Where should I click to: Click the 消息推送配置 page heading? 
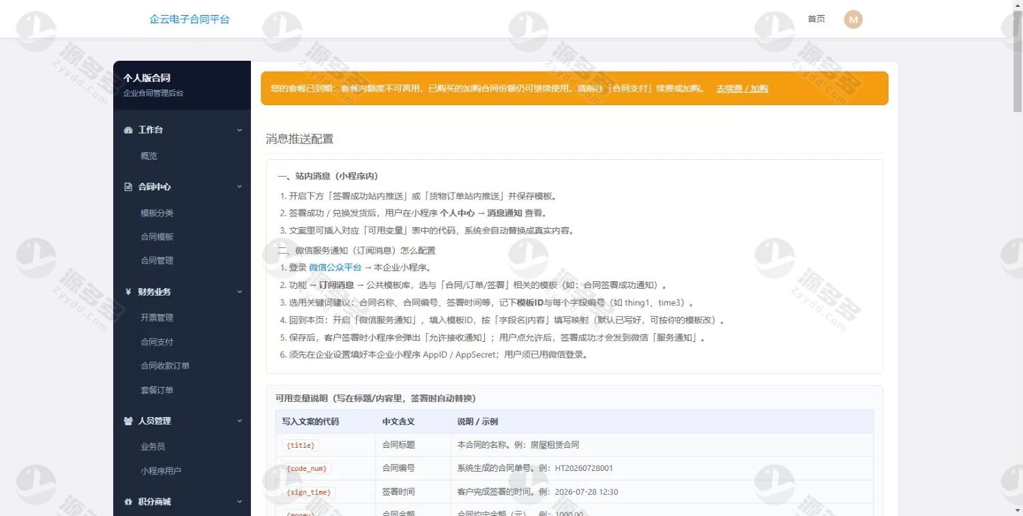(x=299, y=139)
